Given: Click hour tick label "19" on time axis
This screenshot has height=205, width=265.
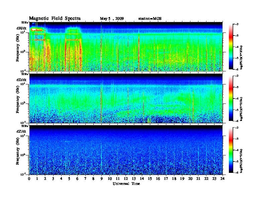Looking at the screenshot, I should coord(182,179).
